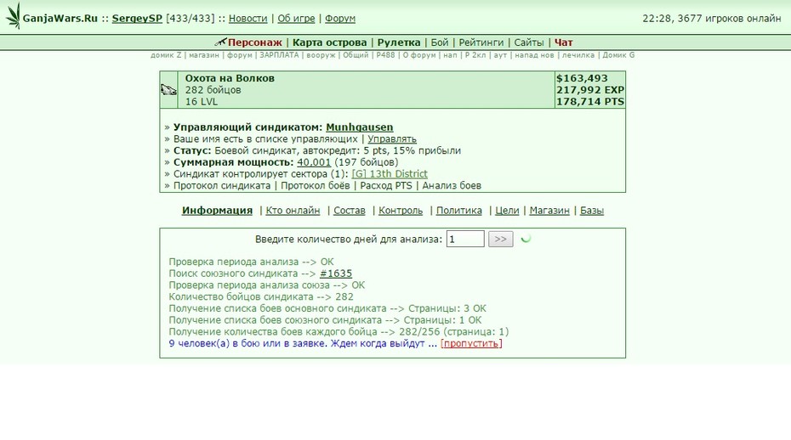The image size is (791, 440).
Task: Click the '178,714 PTS' value
Action: [x=590, y=101]
